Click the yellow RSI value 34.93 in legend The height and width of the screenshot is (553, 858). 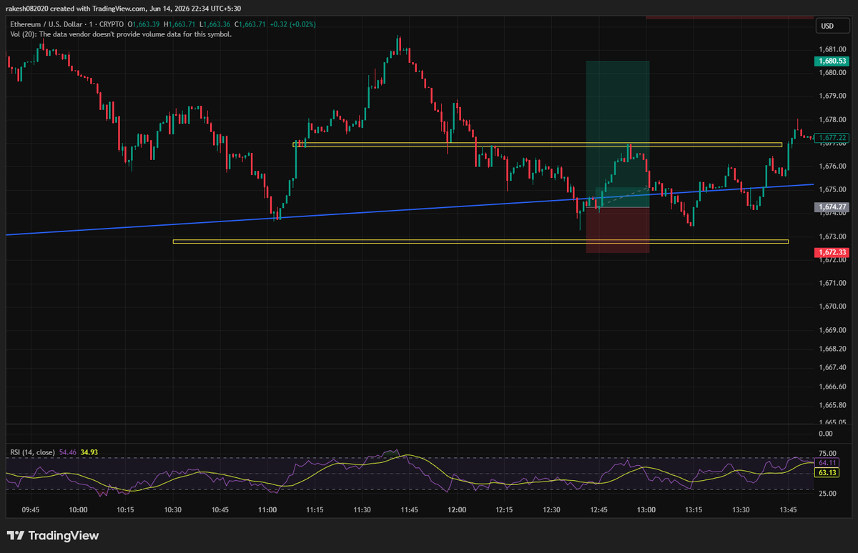click(89, 453)
